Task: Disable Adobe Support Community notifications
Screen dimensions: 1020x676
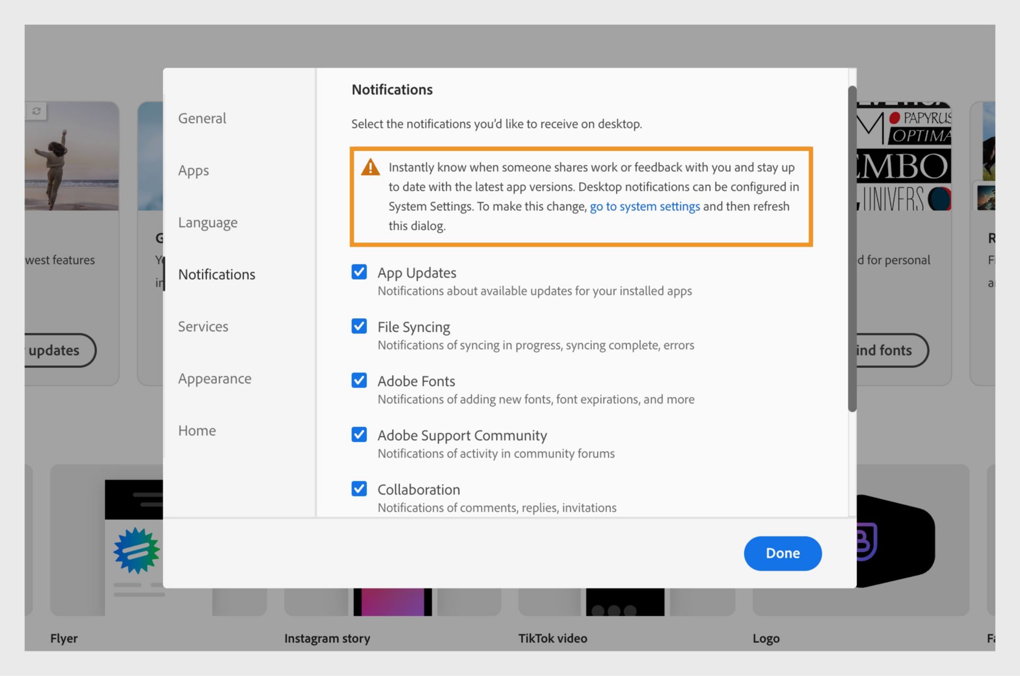Action: point(359,434)
